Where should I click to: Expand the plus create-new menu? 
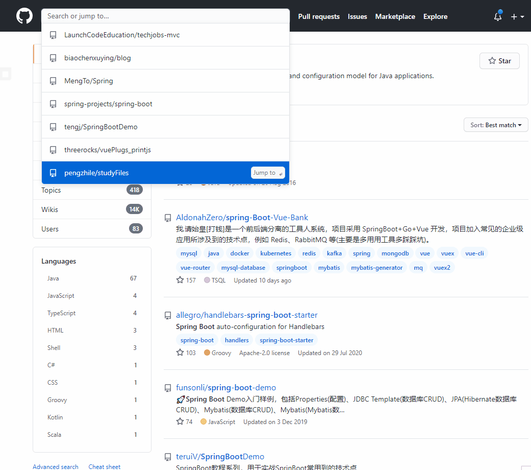point(517,16)
